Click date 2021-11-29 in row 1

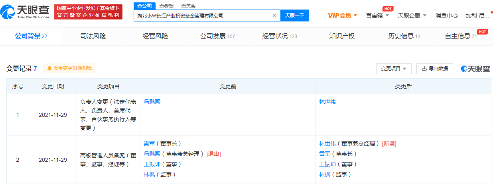(53, 115)
